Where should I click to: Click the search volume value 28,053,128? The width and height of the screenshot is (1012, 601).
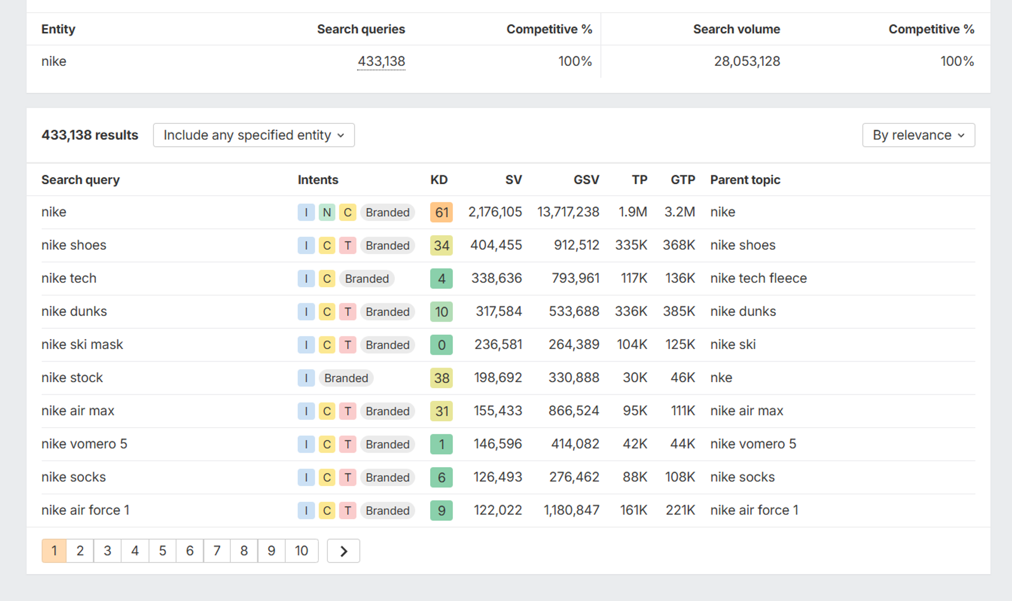coord(747,61)
